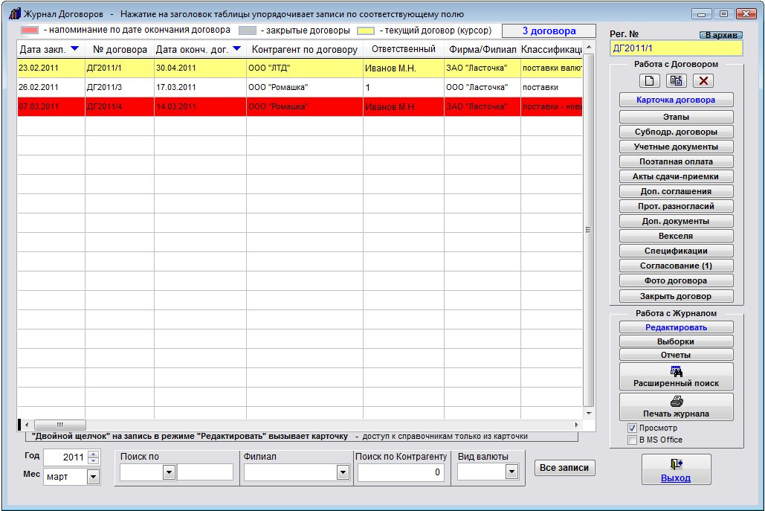Expand the Мес month dropdown
Screen dimensions: 765x511
click(93, 477)
